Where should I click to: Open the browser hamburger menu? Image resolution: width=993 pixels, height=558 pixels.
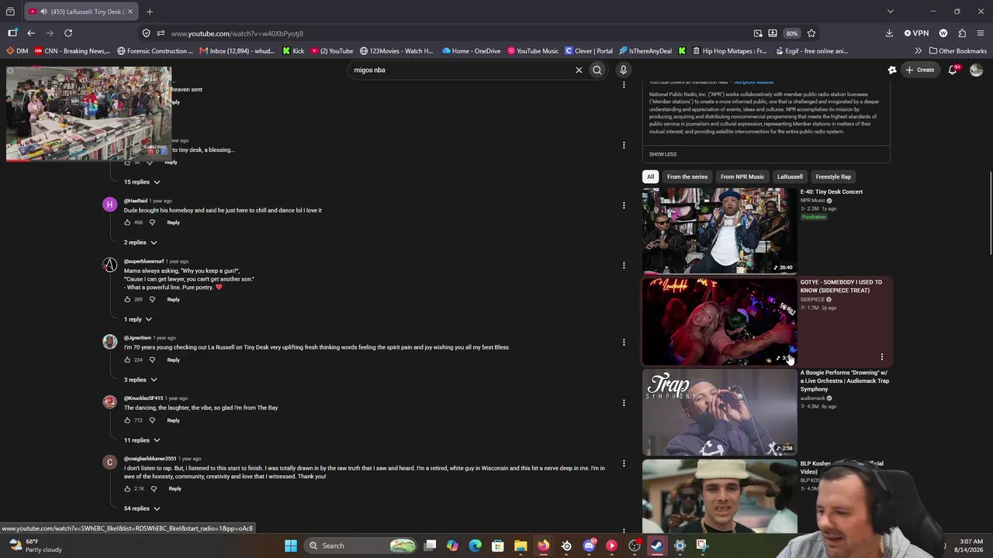click(981, 33)
